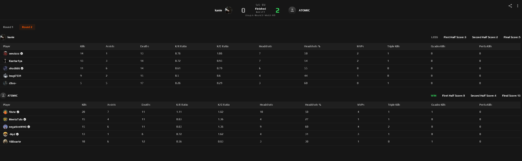The height and width of the screenshot is (161, 522).
Task: Open ATOMIC team name in header
Action: (x=304, y=10)
